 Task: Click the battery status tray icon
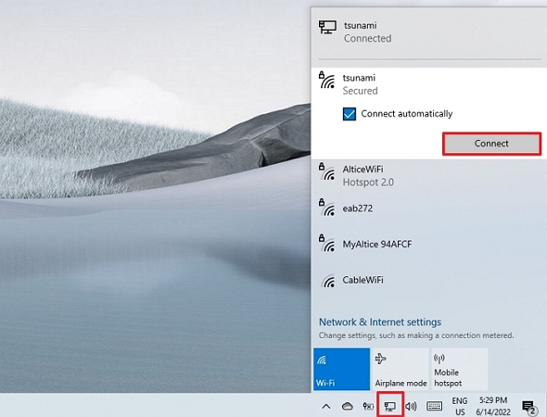[368, 406]
